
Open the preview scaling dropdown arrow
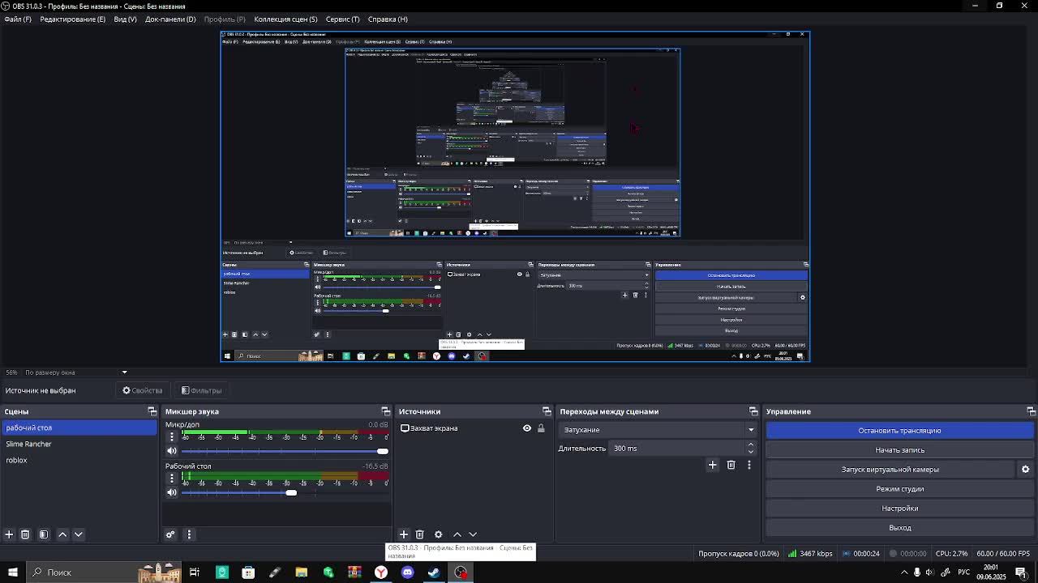pyautogui.click(x=124, y=372)
